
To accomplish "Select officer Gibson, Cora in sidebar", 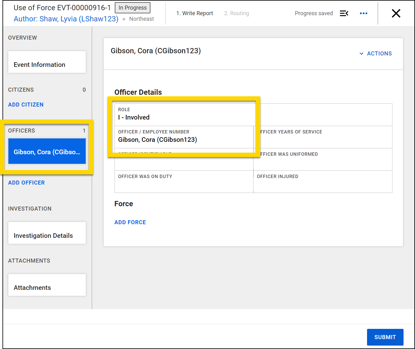I will (47, 151).
